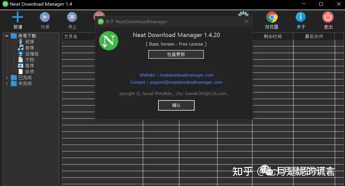Click the 未完成 folder icon

[x=14, y=83]
